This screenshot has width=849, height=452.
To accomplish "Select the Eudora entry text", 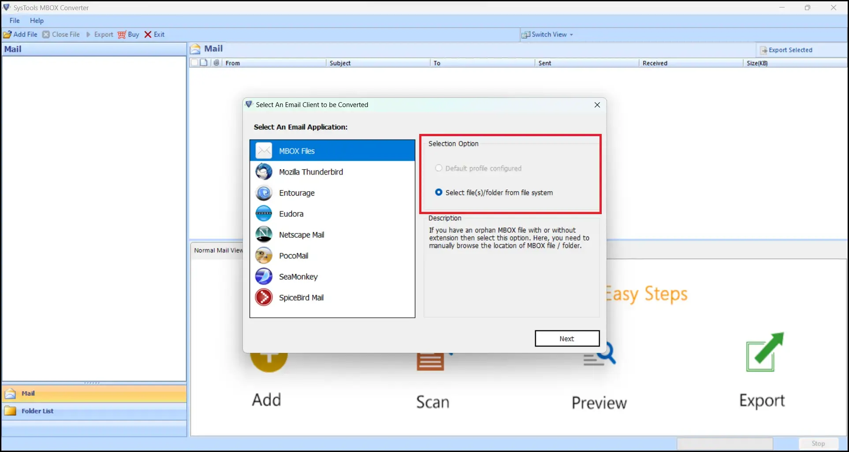I will [291, 214].
